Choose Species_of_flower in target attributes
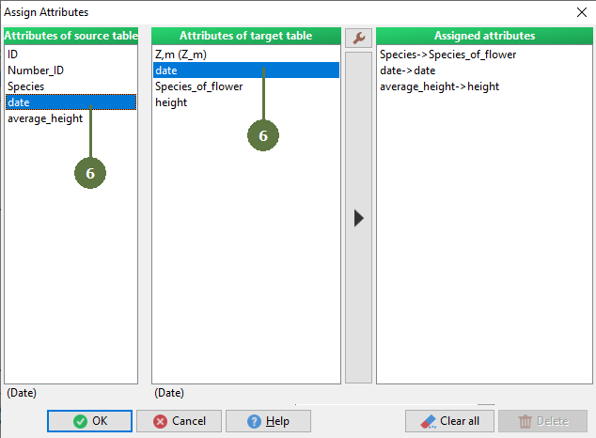Viewport: 596px width, 438px height. [x=198, y=86]
